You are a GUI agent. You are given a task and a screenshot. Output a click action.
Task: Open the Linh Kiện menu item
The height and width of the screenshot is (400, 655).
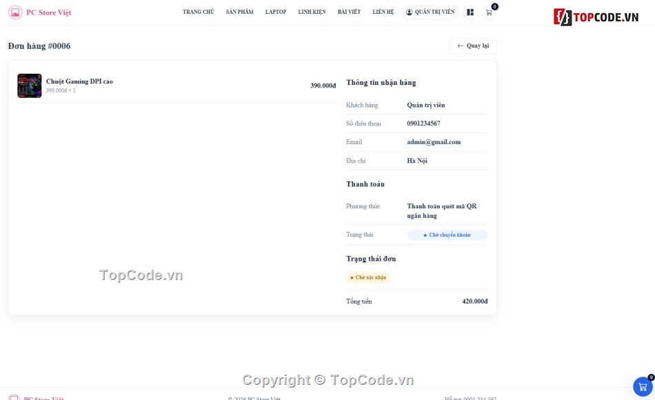(312, 12)
